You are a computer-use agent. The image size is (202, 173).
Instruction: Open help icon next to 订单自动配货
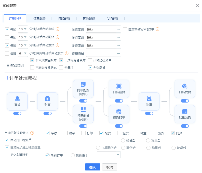[x=58, y=37]
